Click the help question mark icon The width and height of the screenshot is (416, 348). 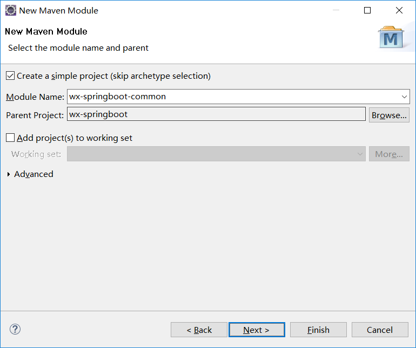pyautogui.click(x=15, y=330)
